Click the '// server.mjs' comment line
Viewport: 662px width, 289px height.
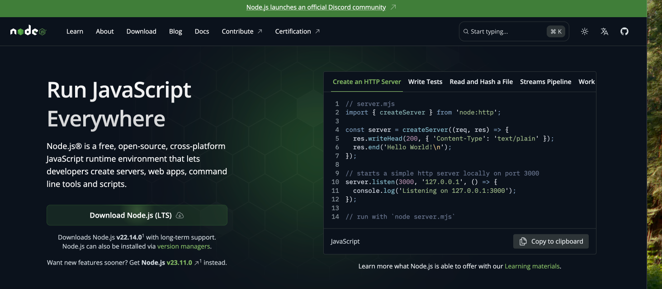pos(370,104)
